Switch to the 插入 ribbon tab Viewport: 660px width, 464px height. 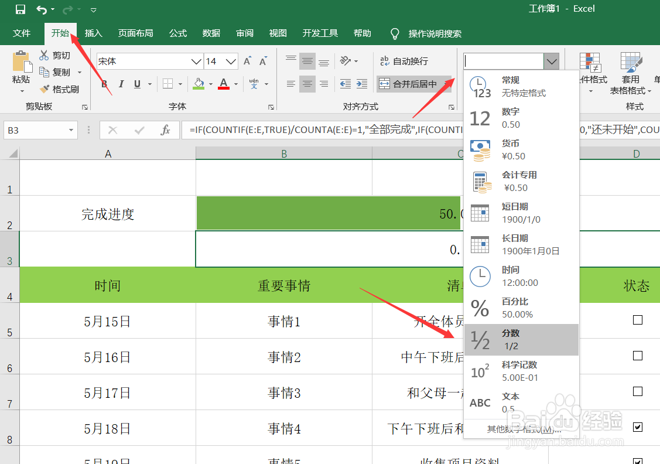pyautogui.click(x=93, y=33)
